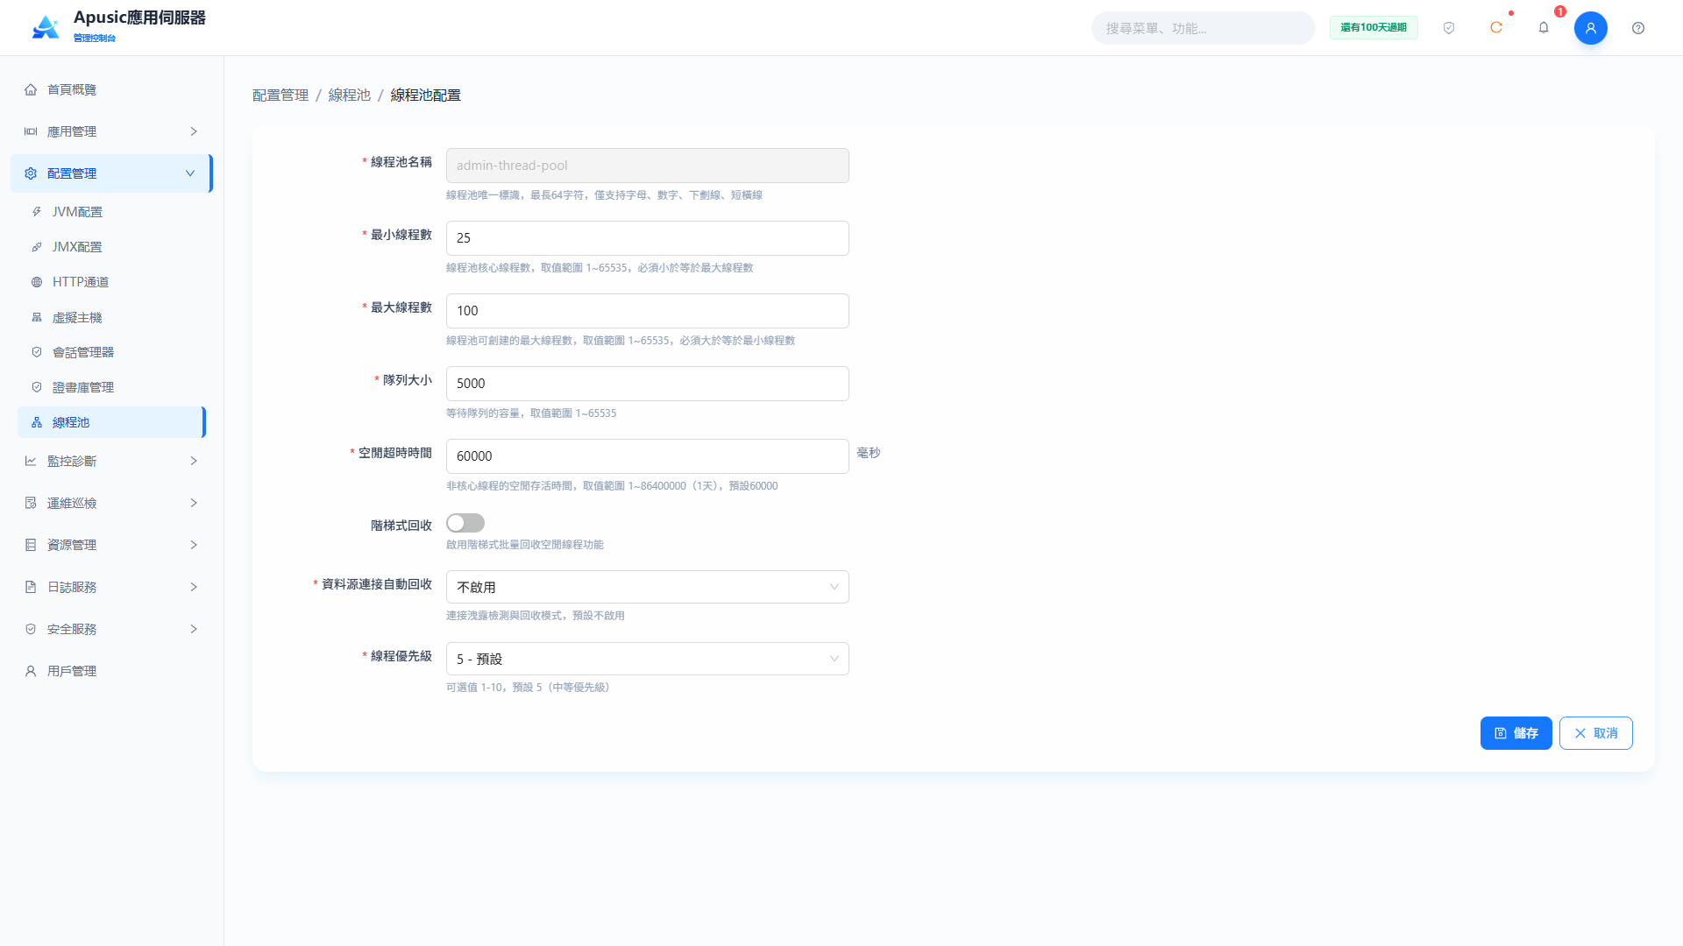Open the user avatar menu

coord(1591,28)
